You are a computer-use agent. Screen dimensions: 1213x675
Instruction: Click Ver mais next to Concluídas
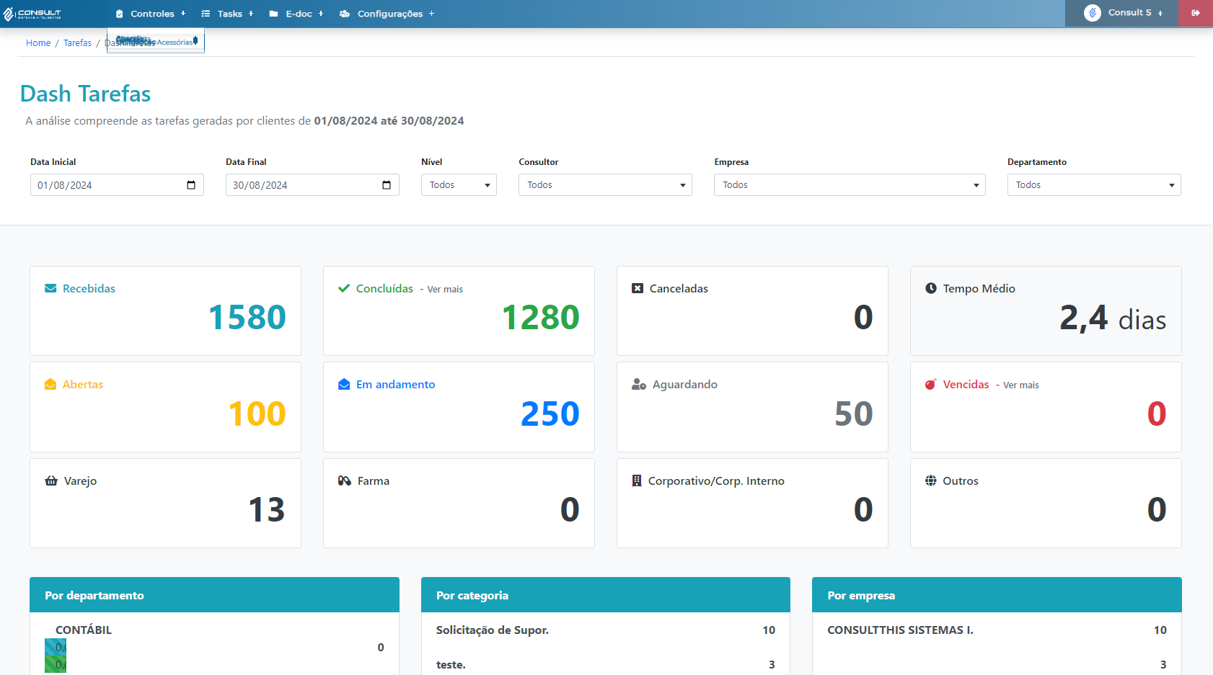coord(445,290)
